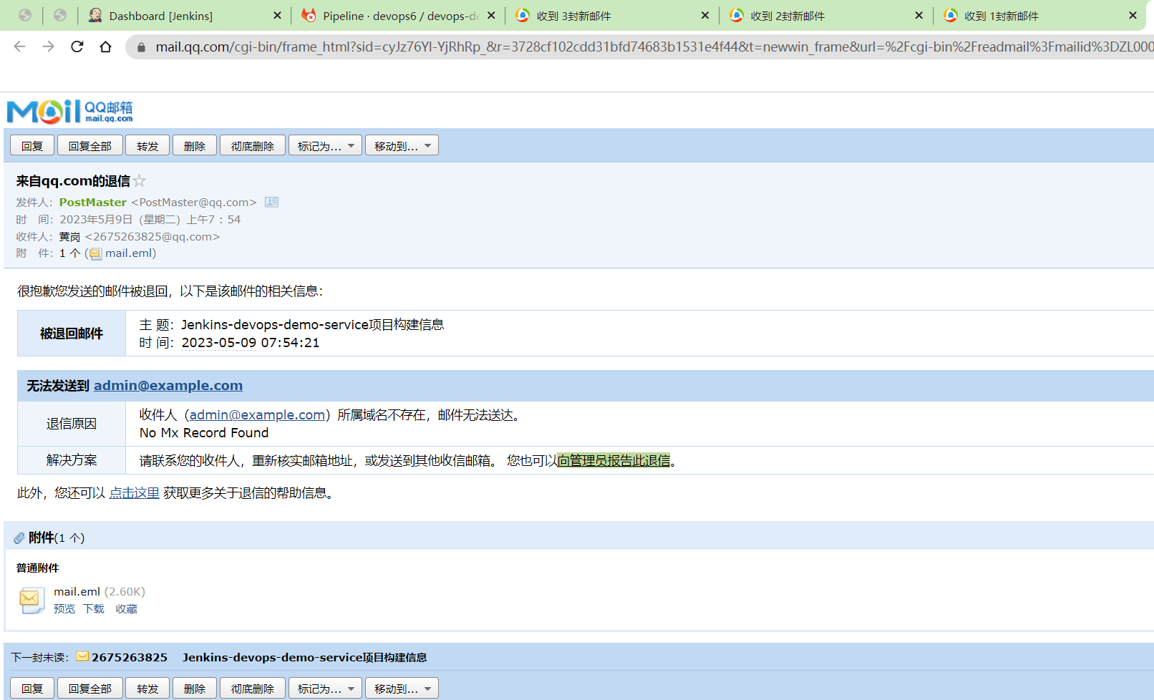Open the browser home page
This screenshot has width=1154, height=700.
click(106, 47)
